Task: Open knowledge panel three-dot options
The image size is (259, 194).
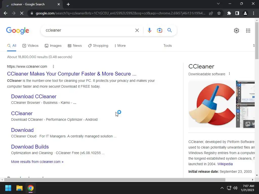Action: click(229, 74)
